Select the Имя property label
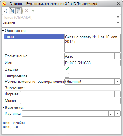The height and width of the screenshot is (136, 123). (8, 63)
